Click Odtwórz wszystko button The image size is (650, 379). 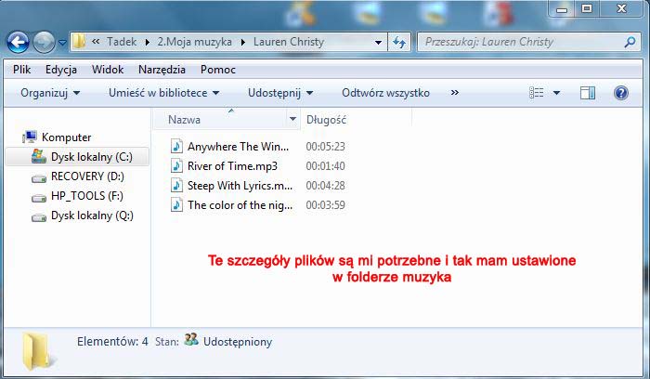(385, 93)
